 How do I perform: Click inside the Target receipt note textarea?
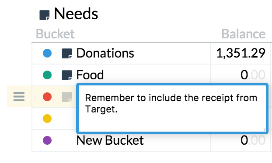coord(172,109)
